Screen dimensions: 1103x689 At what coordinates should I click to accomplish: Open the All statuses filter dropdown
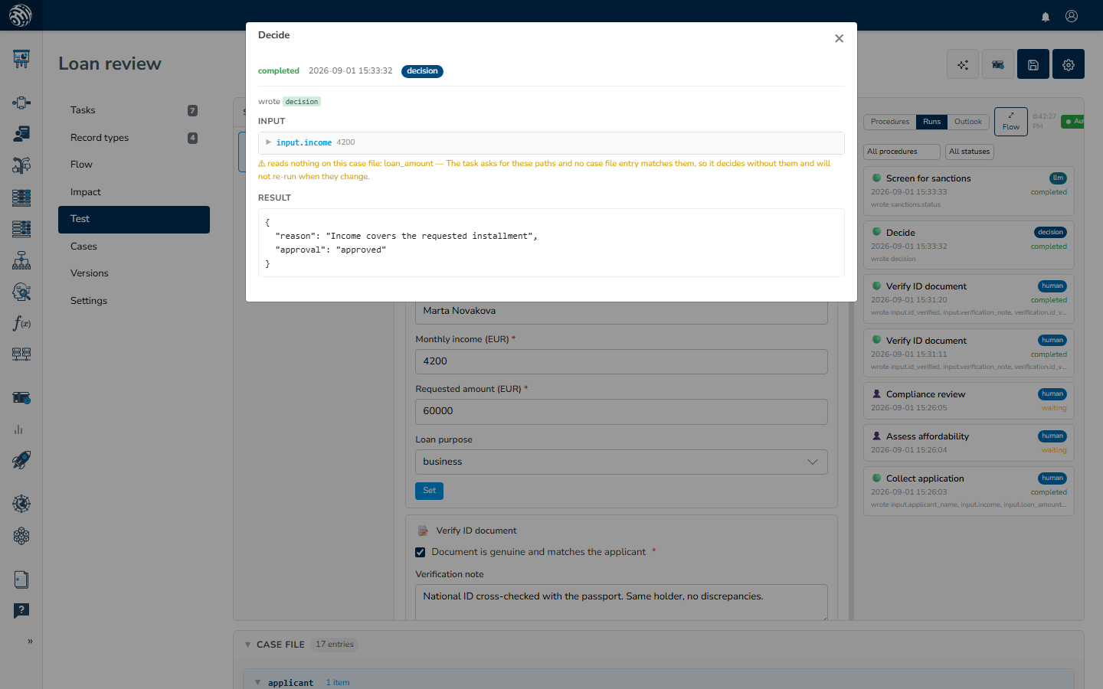coord(970,152)
